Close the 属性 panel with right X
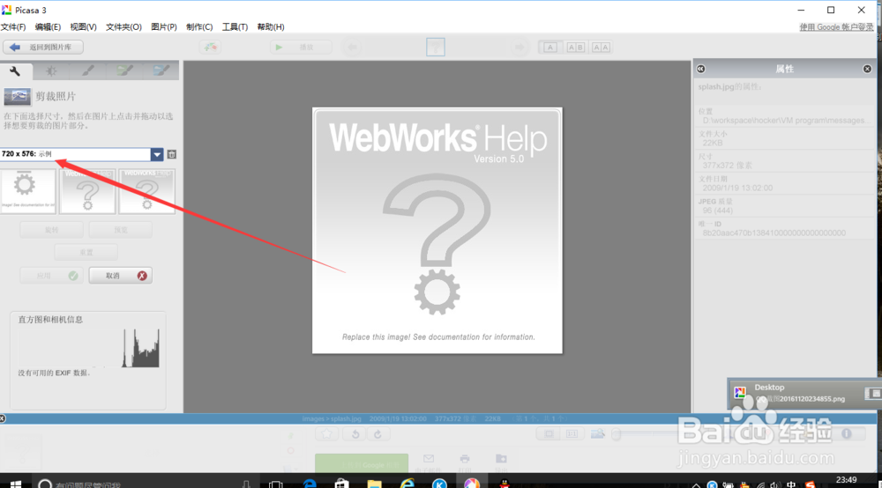The height and width of the screenshot is (488, 882). coord(867,69)
